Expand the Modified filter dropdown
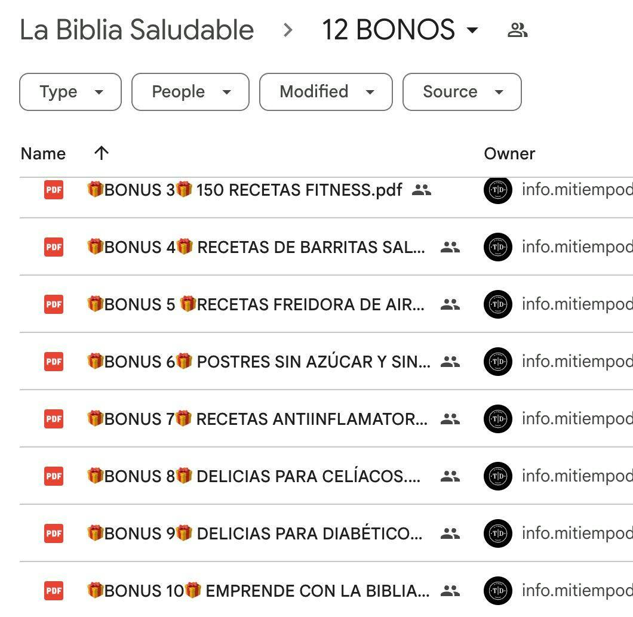The image size is (633, 617). coord(325,92)
